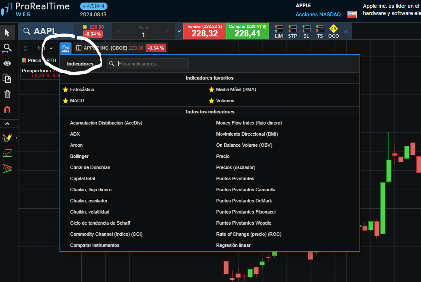Open the STP stop order tool
The image size is (421, 282).
293,31
